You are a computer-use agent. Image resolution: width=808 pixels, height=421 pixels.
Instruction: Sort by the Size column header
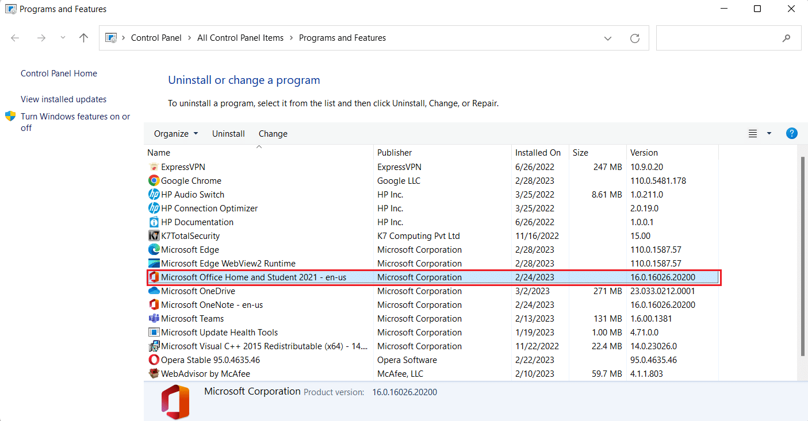(598, 153)
